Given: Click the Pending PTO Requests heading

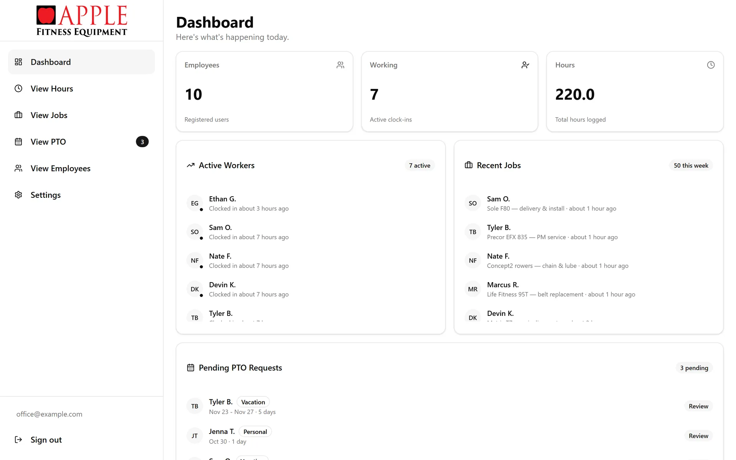Looking at the screenshot, I should click(x=240, y=368).
